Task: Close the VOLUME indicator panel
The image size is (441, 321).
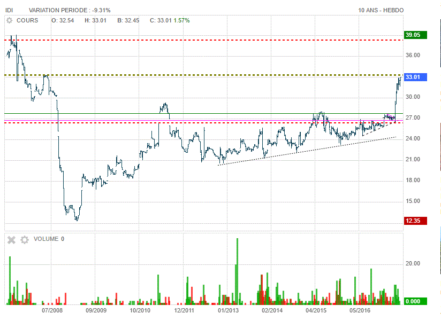Action: (11, 240)
